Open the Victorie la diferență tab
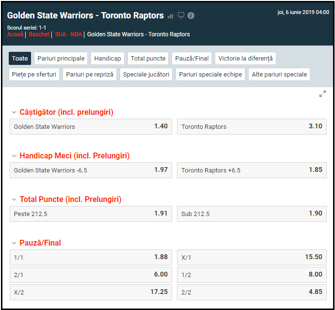The image size is (335, 310). pos(245,59)
